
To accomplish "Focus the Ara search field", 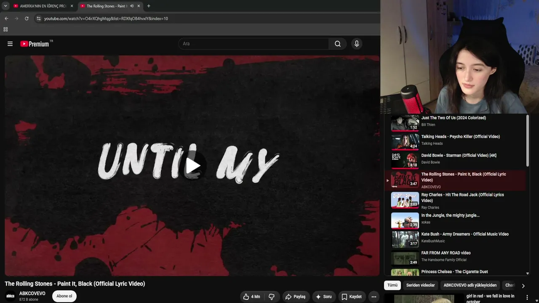I will coord(253,44).
